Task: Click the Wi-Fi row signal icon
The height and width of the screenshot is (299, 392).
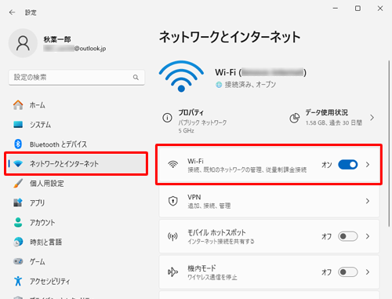Action: click(x=172, y=165)
